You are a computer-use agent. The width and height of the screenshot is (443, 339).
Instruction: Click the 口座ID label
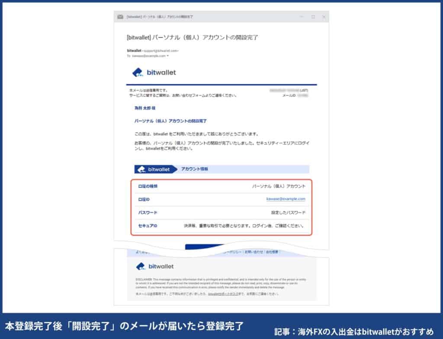point(144,199)
